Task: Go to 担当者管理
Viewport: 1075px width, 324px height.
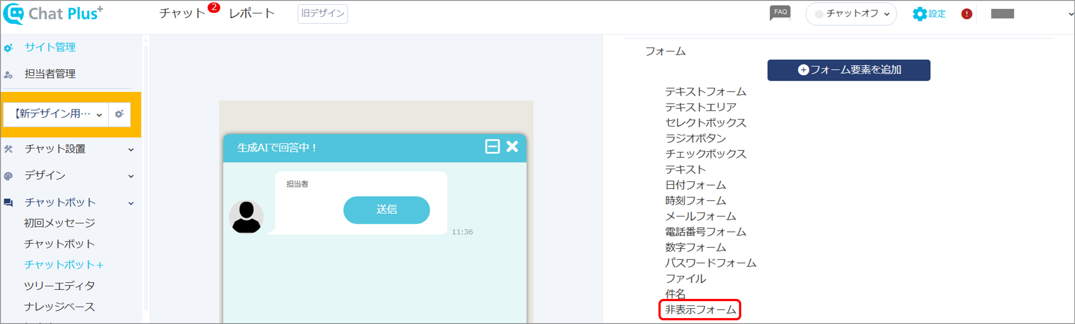Action: tap(50, 74)
